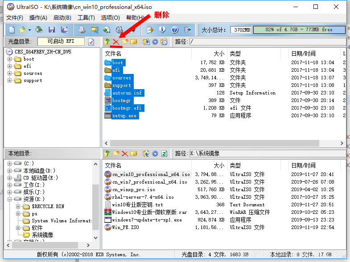Select cn_win7_professional_x64.iso in local list
This screenshot has height=262, width=350.
(149, 182)
